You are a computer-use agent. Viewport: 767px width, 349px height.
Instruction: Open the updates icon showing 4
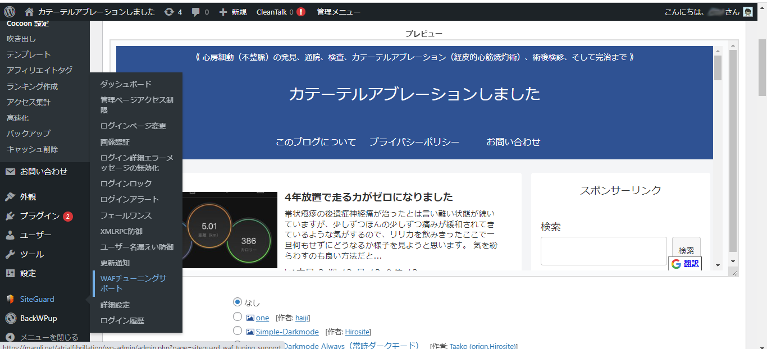[x=169, y=12]
